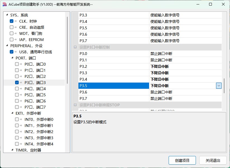The height and width of the screenshot is (168, 230).
Task: Select the P3.6 禁止端口中断 value cell
Action: coord(185,92)
